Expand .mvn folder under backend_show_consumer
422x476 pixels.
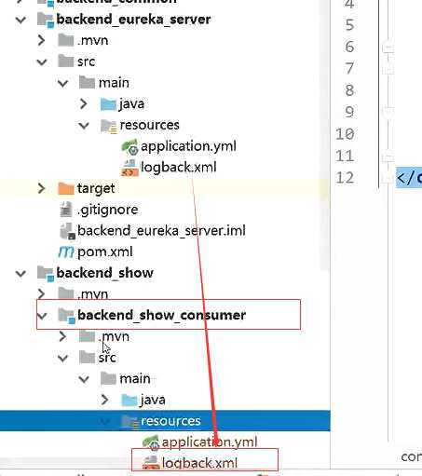pyautogui.click(x=62, y=336)
